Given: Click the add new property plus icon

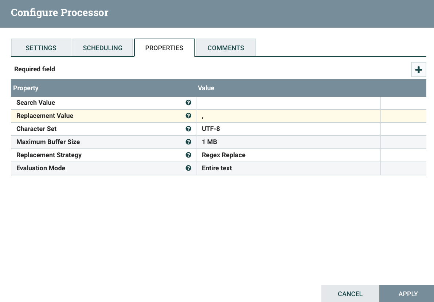Looking at the screenshot, I should point(419,70).
